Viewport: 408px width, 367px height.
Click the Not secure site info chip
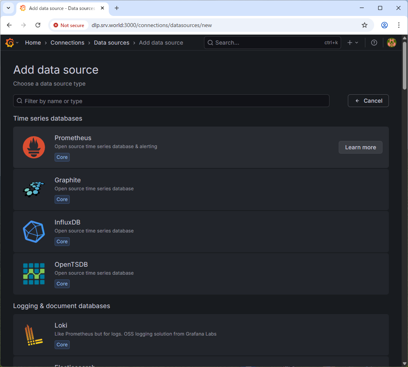click(69, 25)
